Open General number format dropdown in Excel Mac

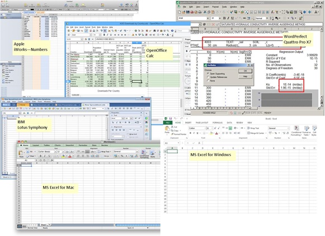pos(137,152)
